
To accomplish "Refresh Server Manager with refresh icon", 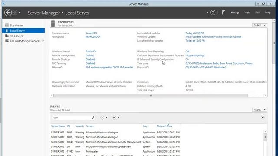I will pyautogui.click(x=213, y=13).
